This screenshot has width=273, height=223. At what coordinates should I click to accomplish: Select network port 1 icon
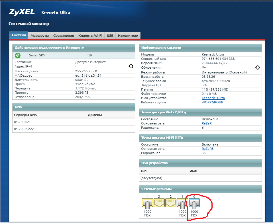pos(182,203)
